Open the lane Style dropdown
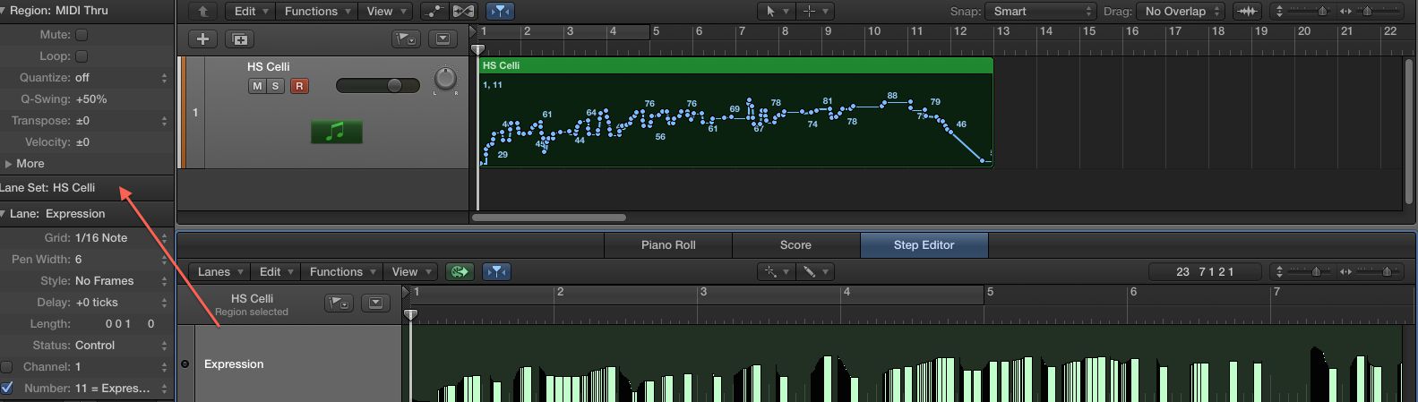Screen dimensions: 1418x402 pos(121,281)
